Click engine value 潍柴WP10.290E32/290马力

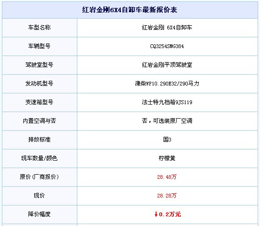167,84
